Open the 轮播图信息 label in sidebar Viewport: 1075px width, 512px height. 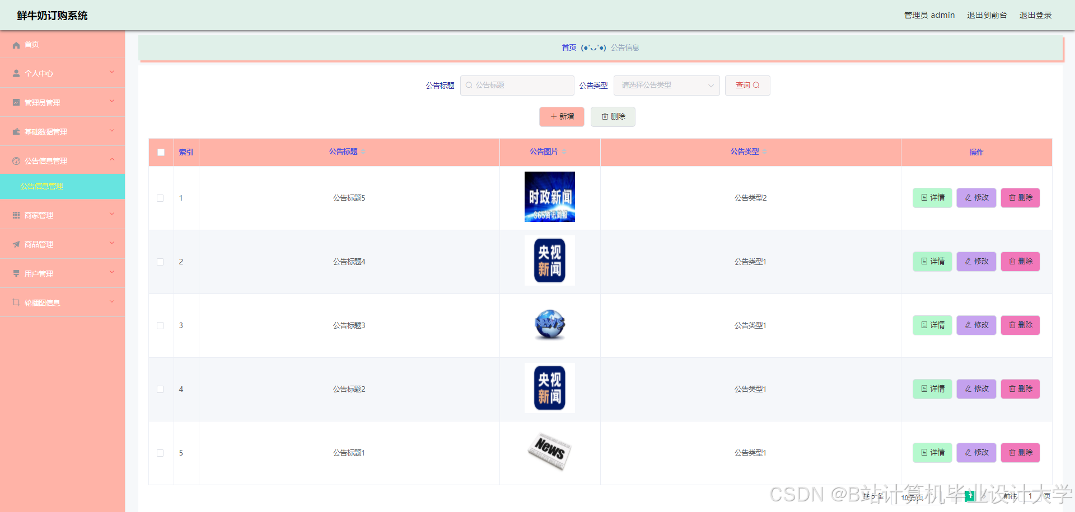42,303
